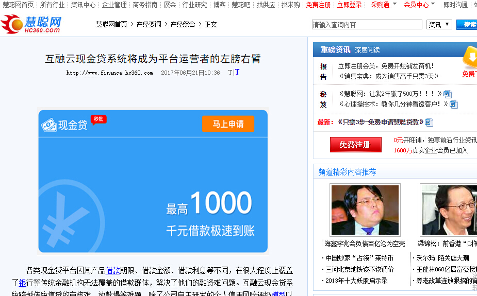Open 所有行业 in top navigation
This screenshot has height=296, width=477.
(52, 5)
